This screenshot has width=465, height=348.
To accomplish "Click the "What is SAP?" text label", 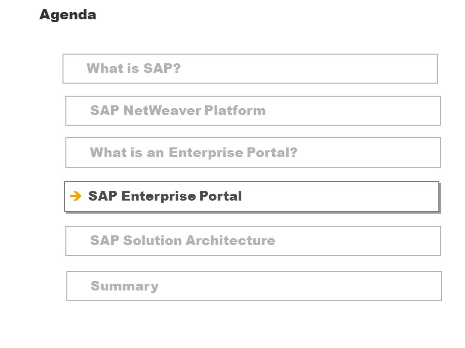I will (134, 68).
